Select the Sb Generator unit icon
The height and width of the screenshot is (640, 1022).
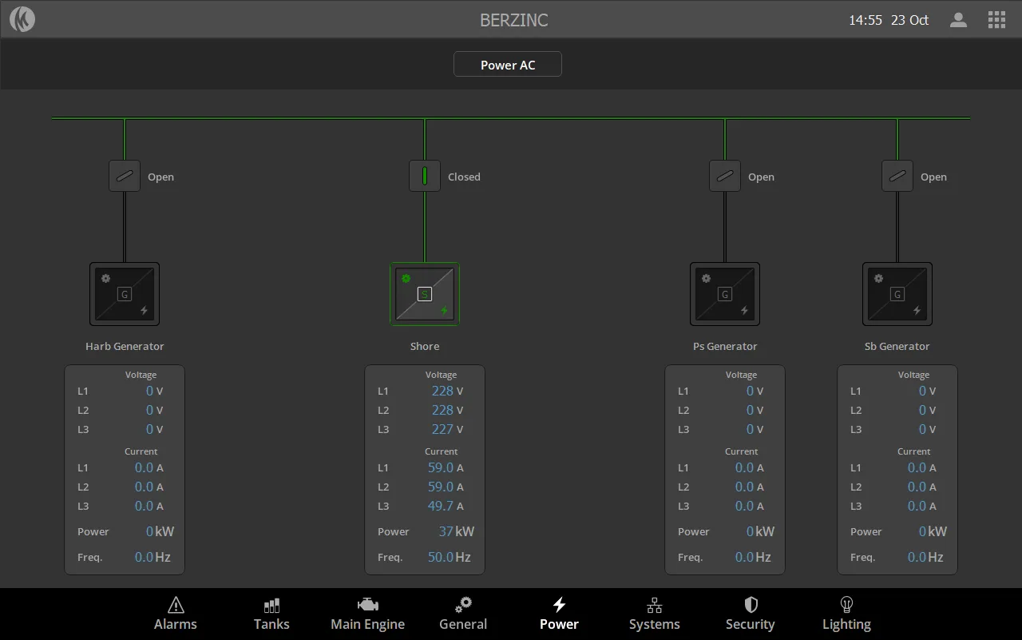(897, 294)
